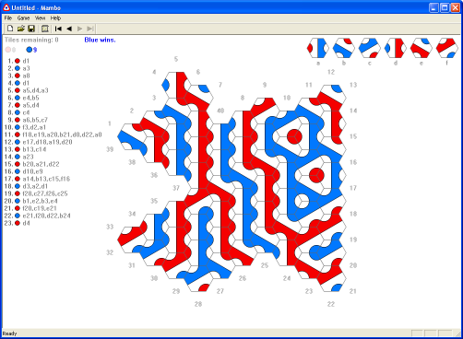
Task: Open the Help menu
Action: [x=55, y=18]
